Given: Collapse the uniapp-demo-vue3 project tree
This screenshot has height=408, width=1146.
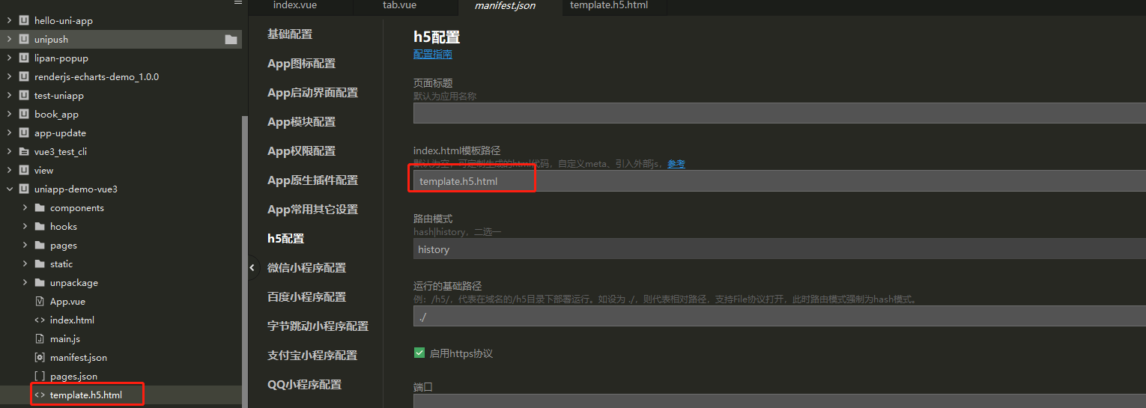Looking at the screenshot, I should pyautogui.click(x=9, y=189).
